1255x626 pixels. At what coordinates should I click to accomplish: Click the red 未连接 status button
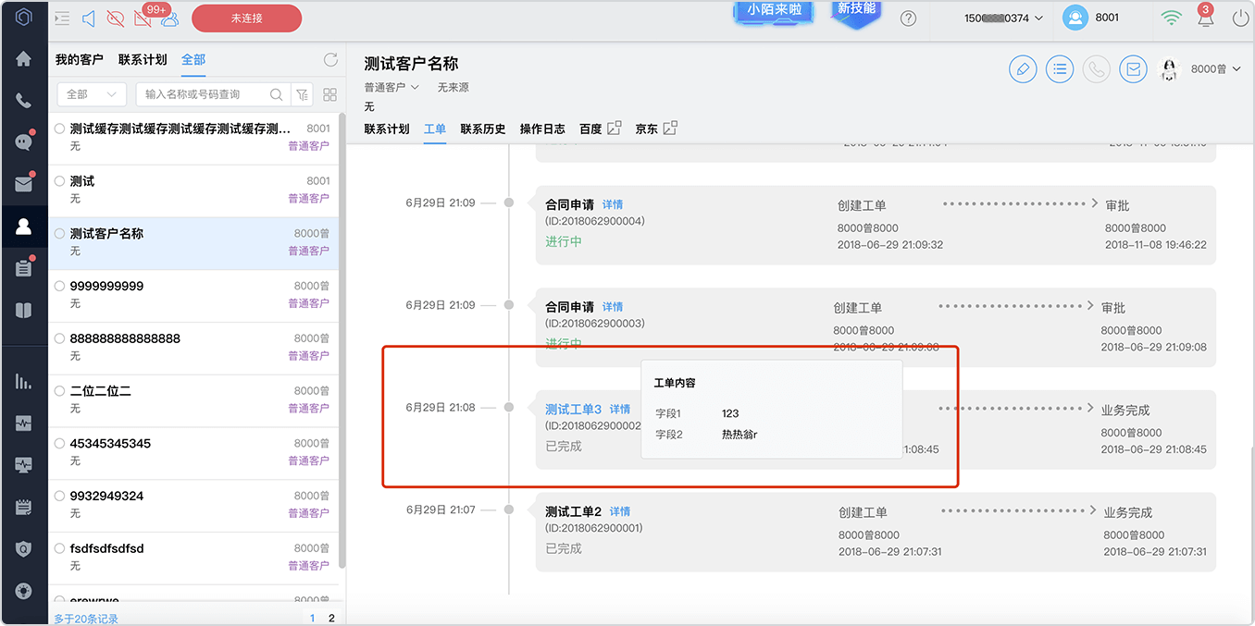246,18
